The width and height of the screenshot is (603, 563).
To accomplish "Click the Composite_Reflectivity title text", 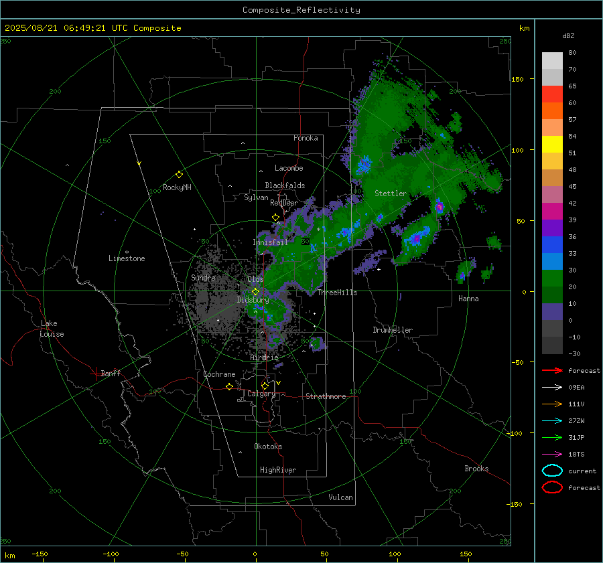I will click(301, 10).
